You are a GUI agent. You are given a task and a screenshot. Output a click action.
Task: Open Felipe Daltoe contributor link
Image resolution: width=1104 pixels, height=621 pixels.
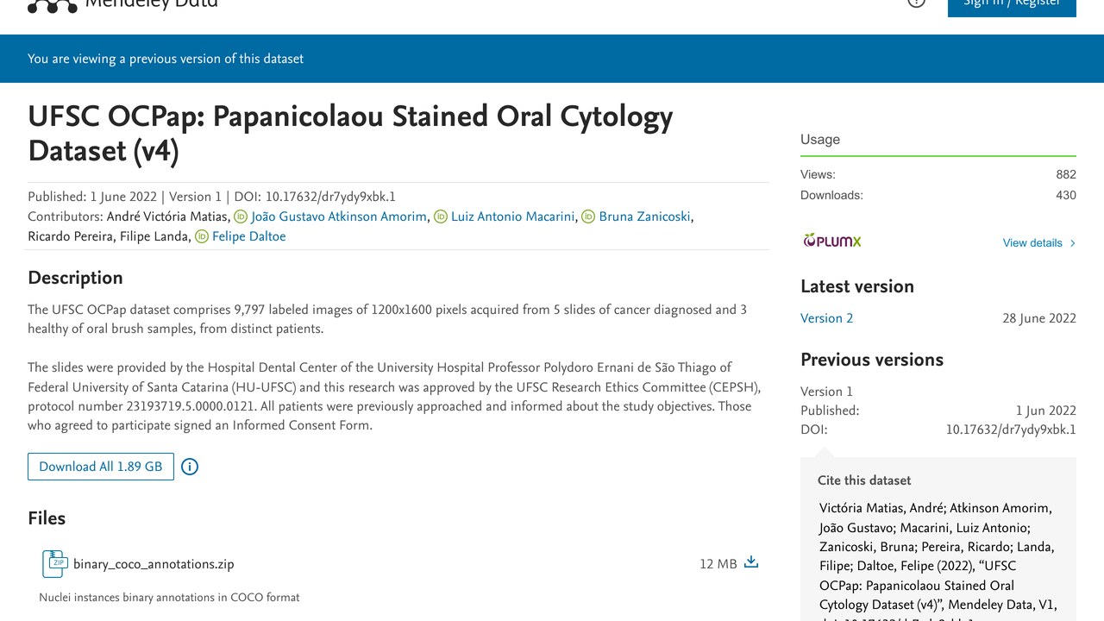(248, 236)
